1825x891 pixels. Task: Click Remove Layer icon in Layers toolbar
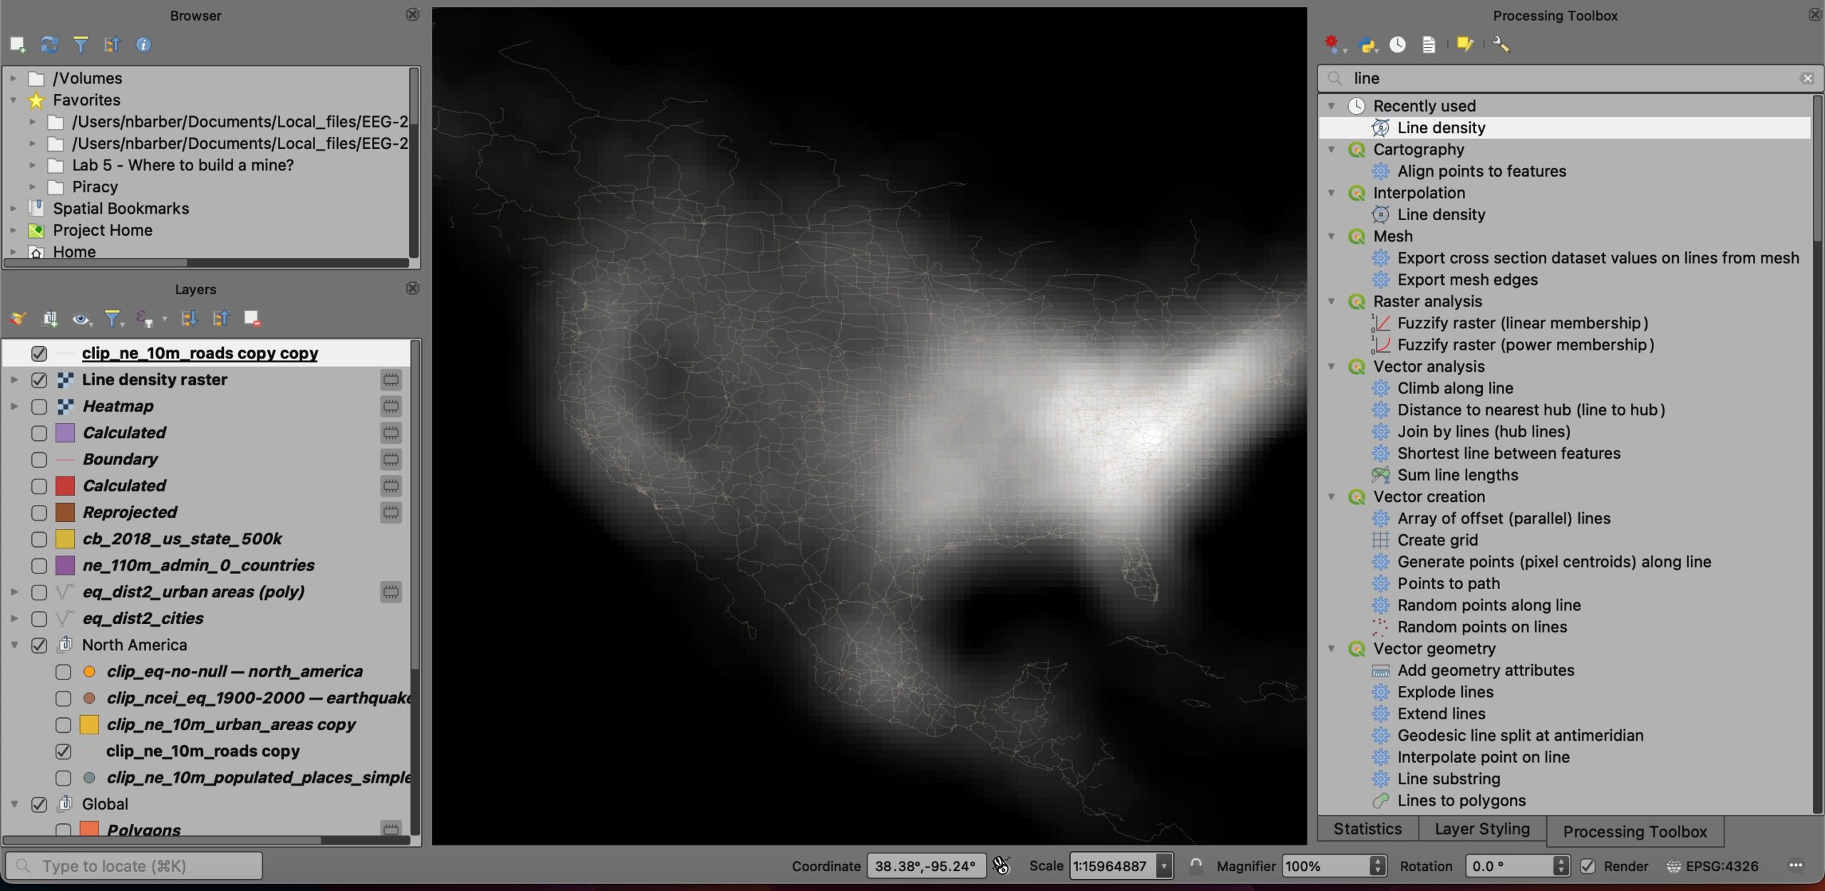pyautogui.click(x=252, y=318)
